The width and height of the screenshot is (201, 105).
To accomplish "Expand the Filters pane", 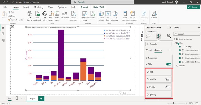I will 142,28.
